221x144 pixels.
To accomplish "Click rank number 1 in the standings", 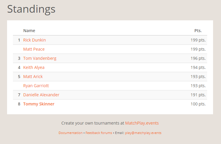I will tap(19, 40).
